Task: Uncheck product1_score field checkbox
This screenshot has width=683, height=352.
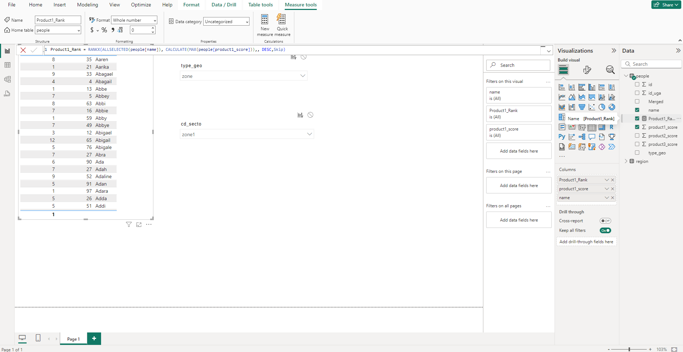Action: pos(637,127)
